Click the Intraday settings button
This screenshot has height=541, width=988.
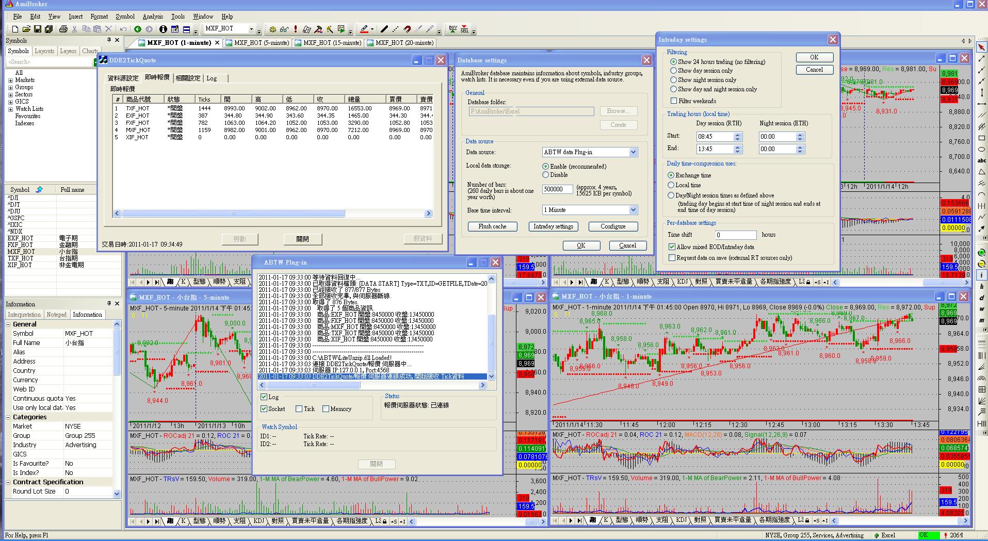(553, 226)
